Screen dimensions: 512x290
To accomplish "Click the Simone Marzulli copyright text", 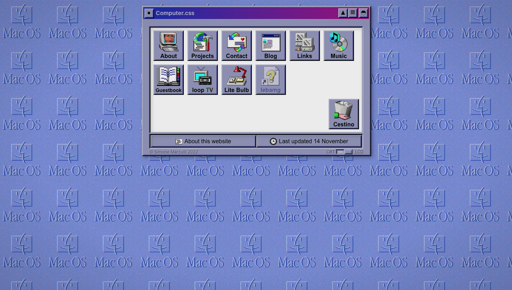I will click(173, 152).
